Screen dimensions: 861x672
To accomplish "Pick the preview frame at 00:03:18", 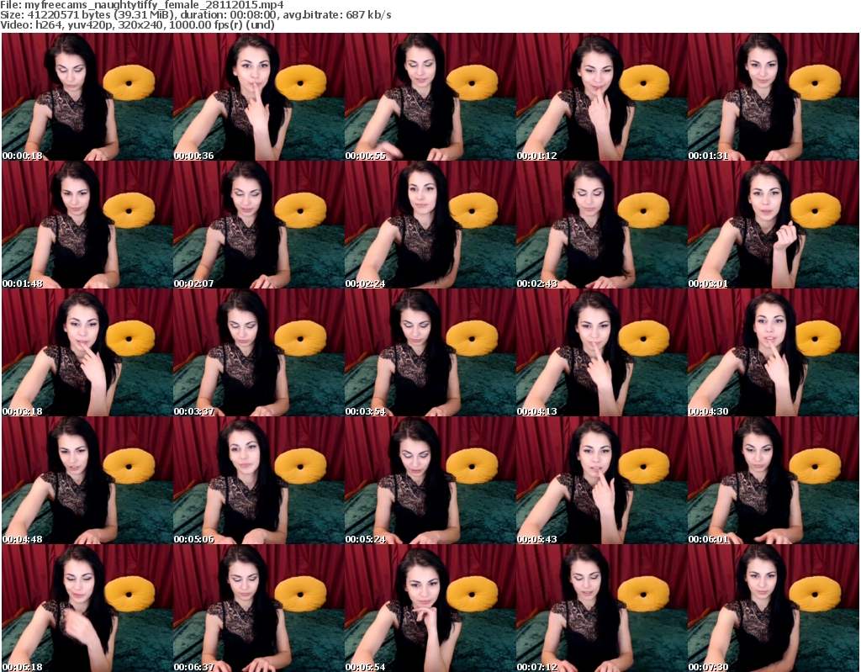I will tap(87, 352).
